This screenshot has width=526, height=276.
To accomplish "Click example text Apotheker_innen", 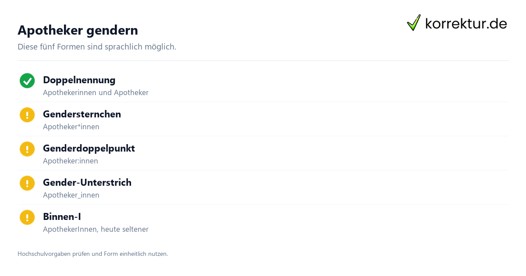I will point(71,195).
